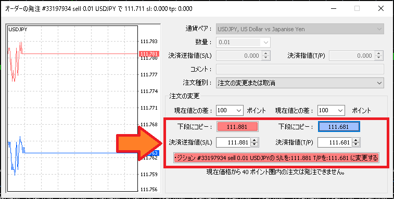This screenshot has height=199, width=394.
Task: Open the 注文種別 dropdown
Action: pyautogui.click(x=300, y=83)
